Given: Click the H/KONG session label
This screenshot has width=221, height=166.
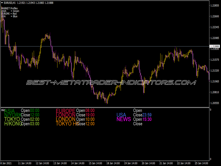Looking at the screenshot, I should point(13,124).
